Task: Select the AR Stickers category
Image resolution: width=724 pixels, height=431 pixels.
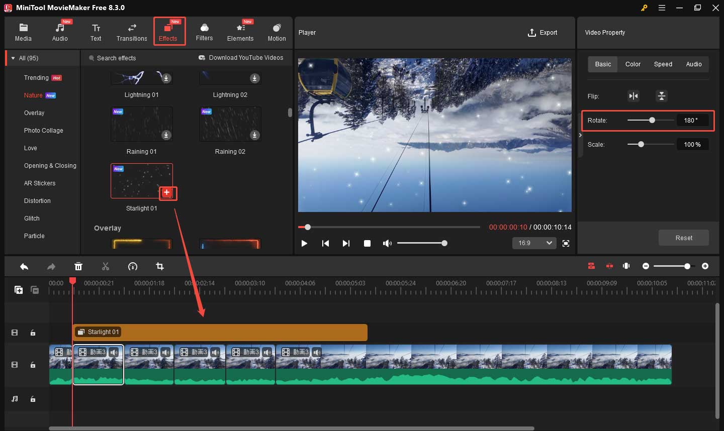Action: coord(40,183)
